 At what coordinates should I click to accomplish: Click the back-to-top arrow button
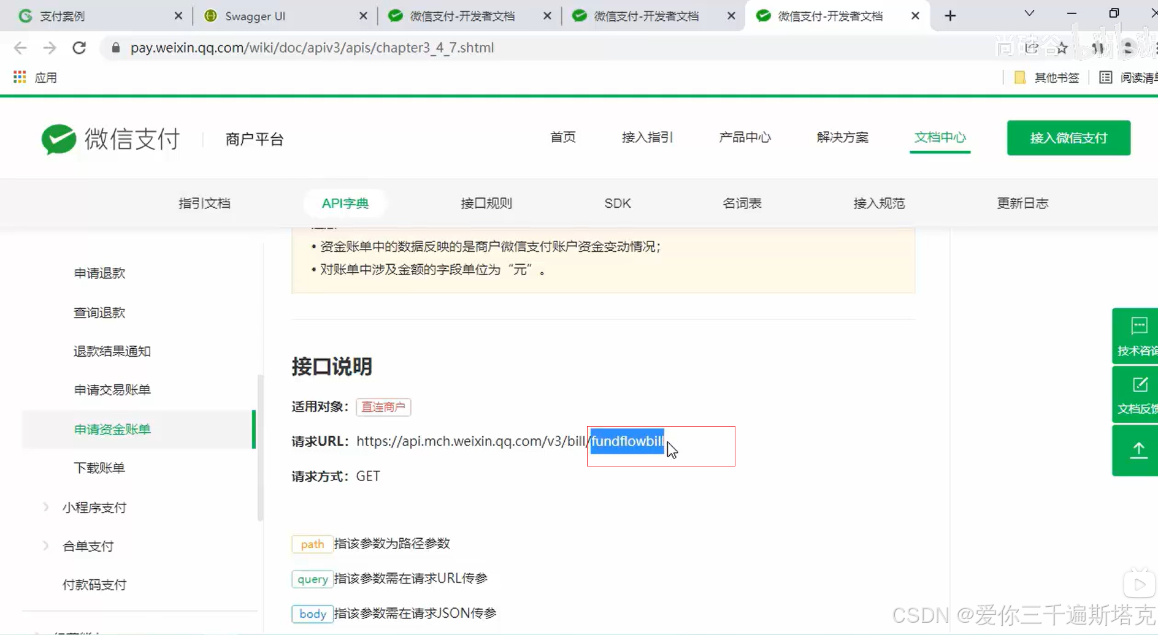click(1135, 451)
